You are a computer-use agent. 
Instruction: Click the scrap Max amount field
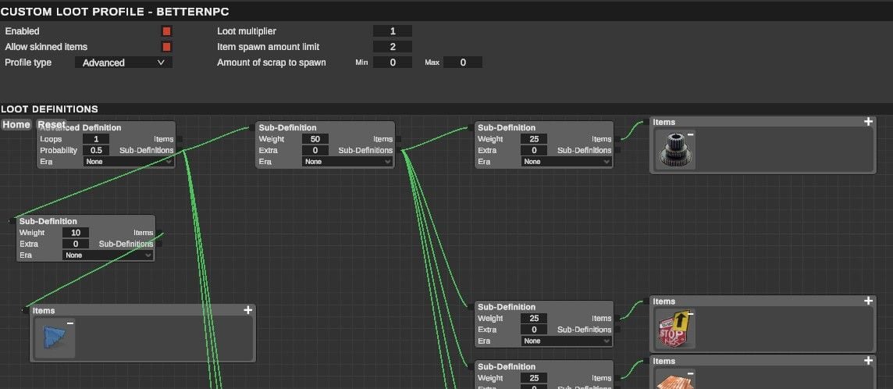click(x=462, y=62)
